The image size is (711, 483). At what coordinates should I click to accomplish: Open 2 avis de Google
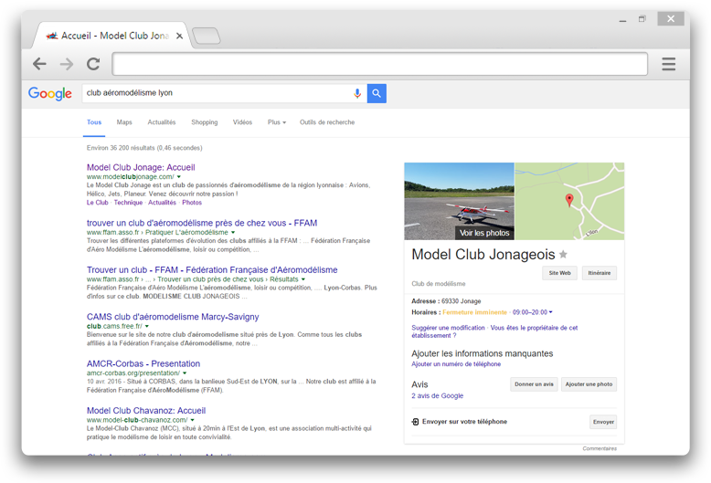[x=437, y=396]
